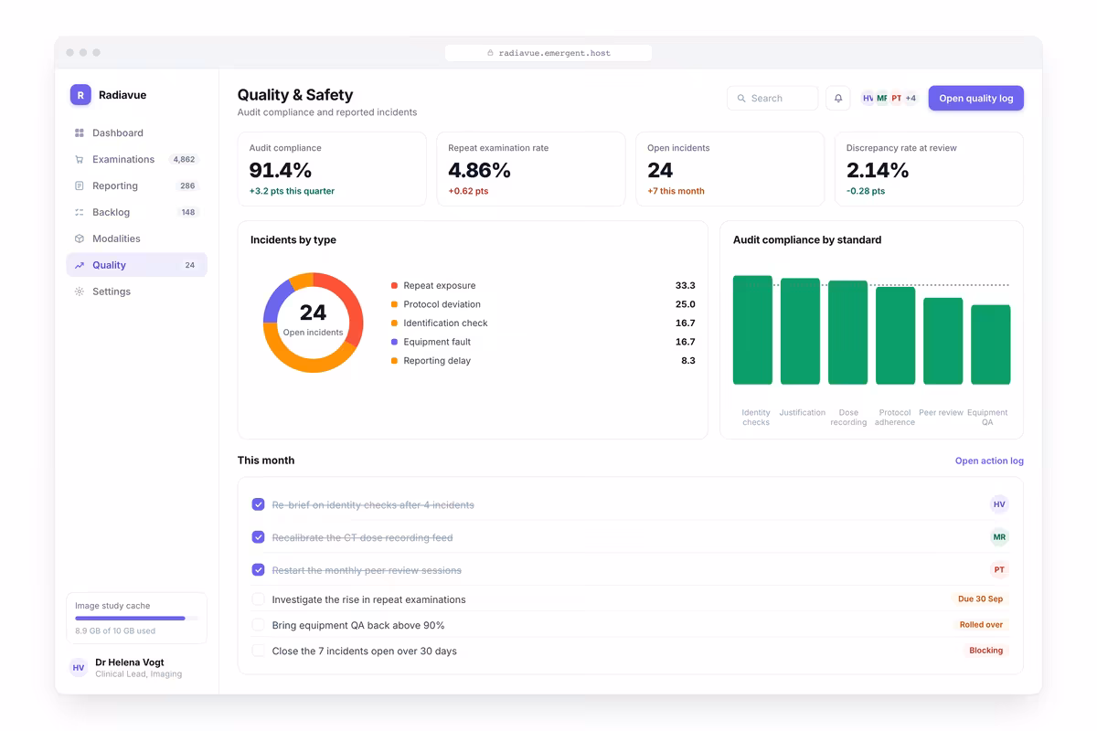Image resolution: width=1097 pixels, height=731 pixels.
Task: Click the Identification check legend row
Action: click(543, 323)
